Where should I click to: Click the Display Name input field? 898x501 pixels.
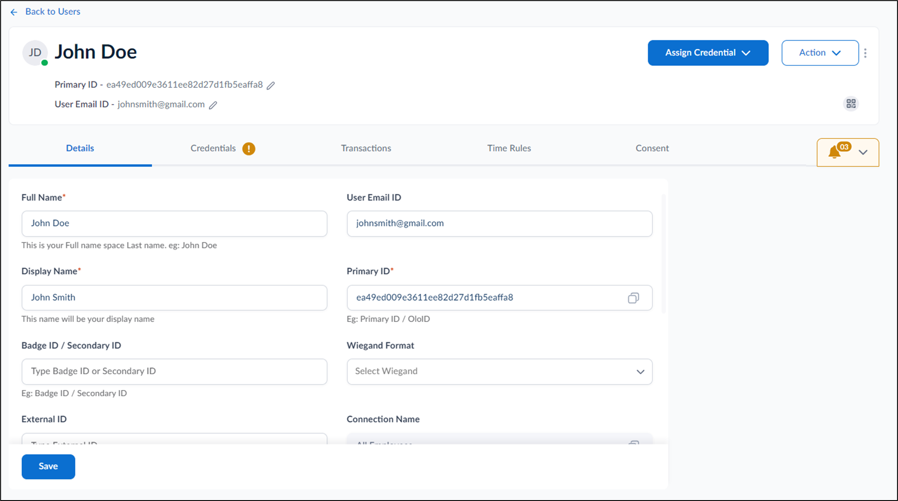pyautogui.click(x=174, y=298)
